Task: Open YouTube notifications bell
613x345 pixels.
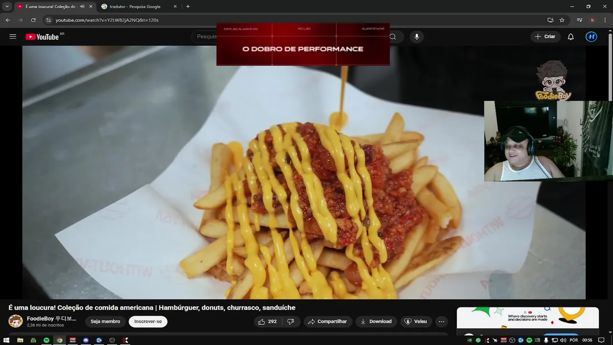Action: (x=571, y=37)
